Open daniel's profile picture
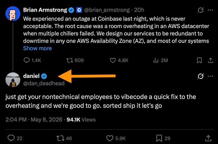 (x=13, y=80)
